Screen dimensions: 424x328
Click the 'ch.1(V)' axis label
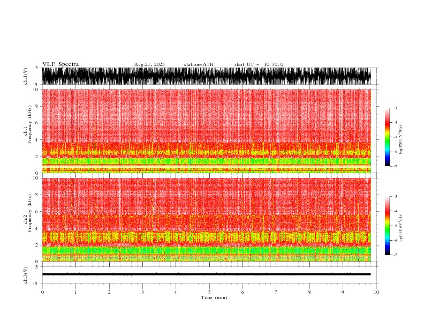coord(26,76)
